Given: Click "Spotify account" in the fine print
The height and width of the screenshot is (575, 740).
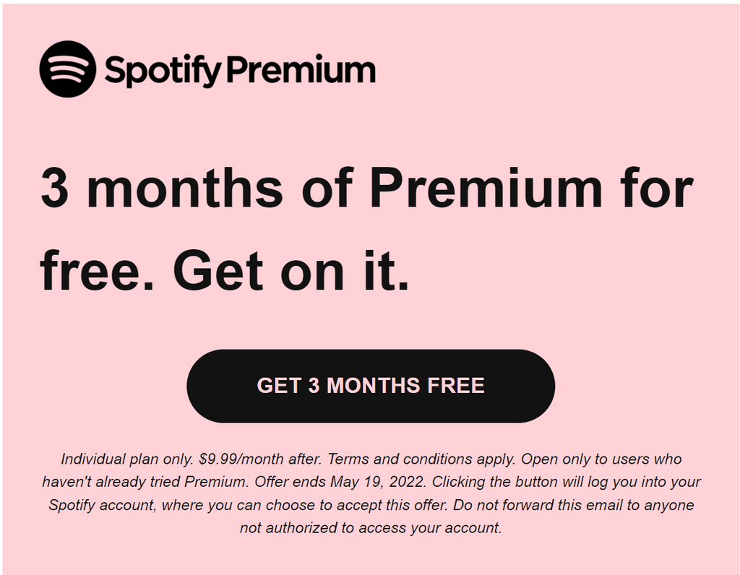Looking at the screenshot, I should pyautogui.click(x=103, y=505).
